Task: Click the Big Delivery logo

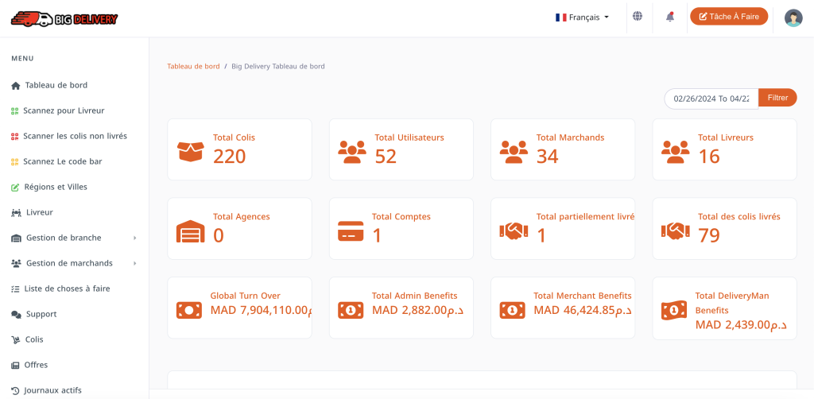Action: (64, 18)
